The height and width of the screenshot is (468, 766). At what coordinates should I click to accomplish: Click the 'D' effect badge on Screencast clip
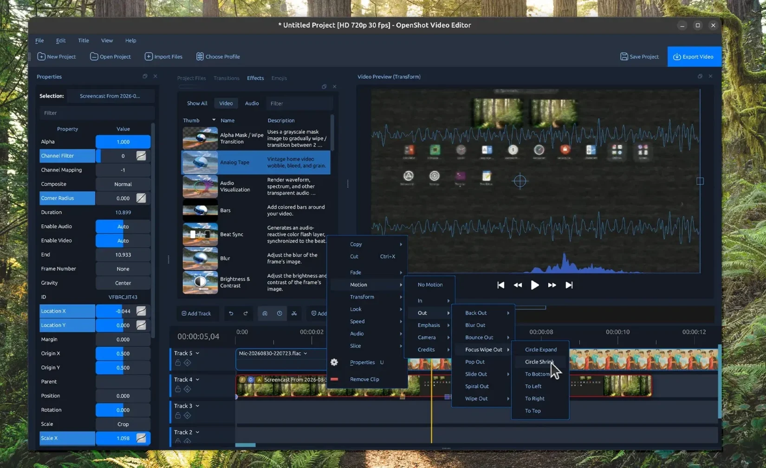pos(251,380)
